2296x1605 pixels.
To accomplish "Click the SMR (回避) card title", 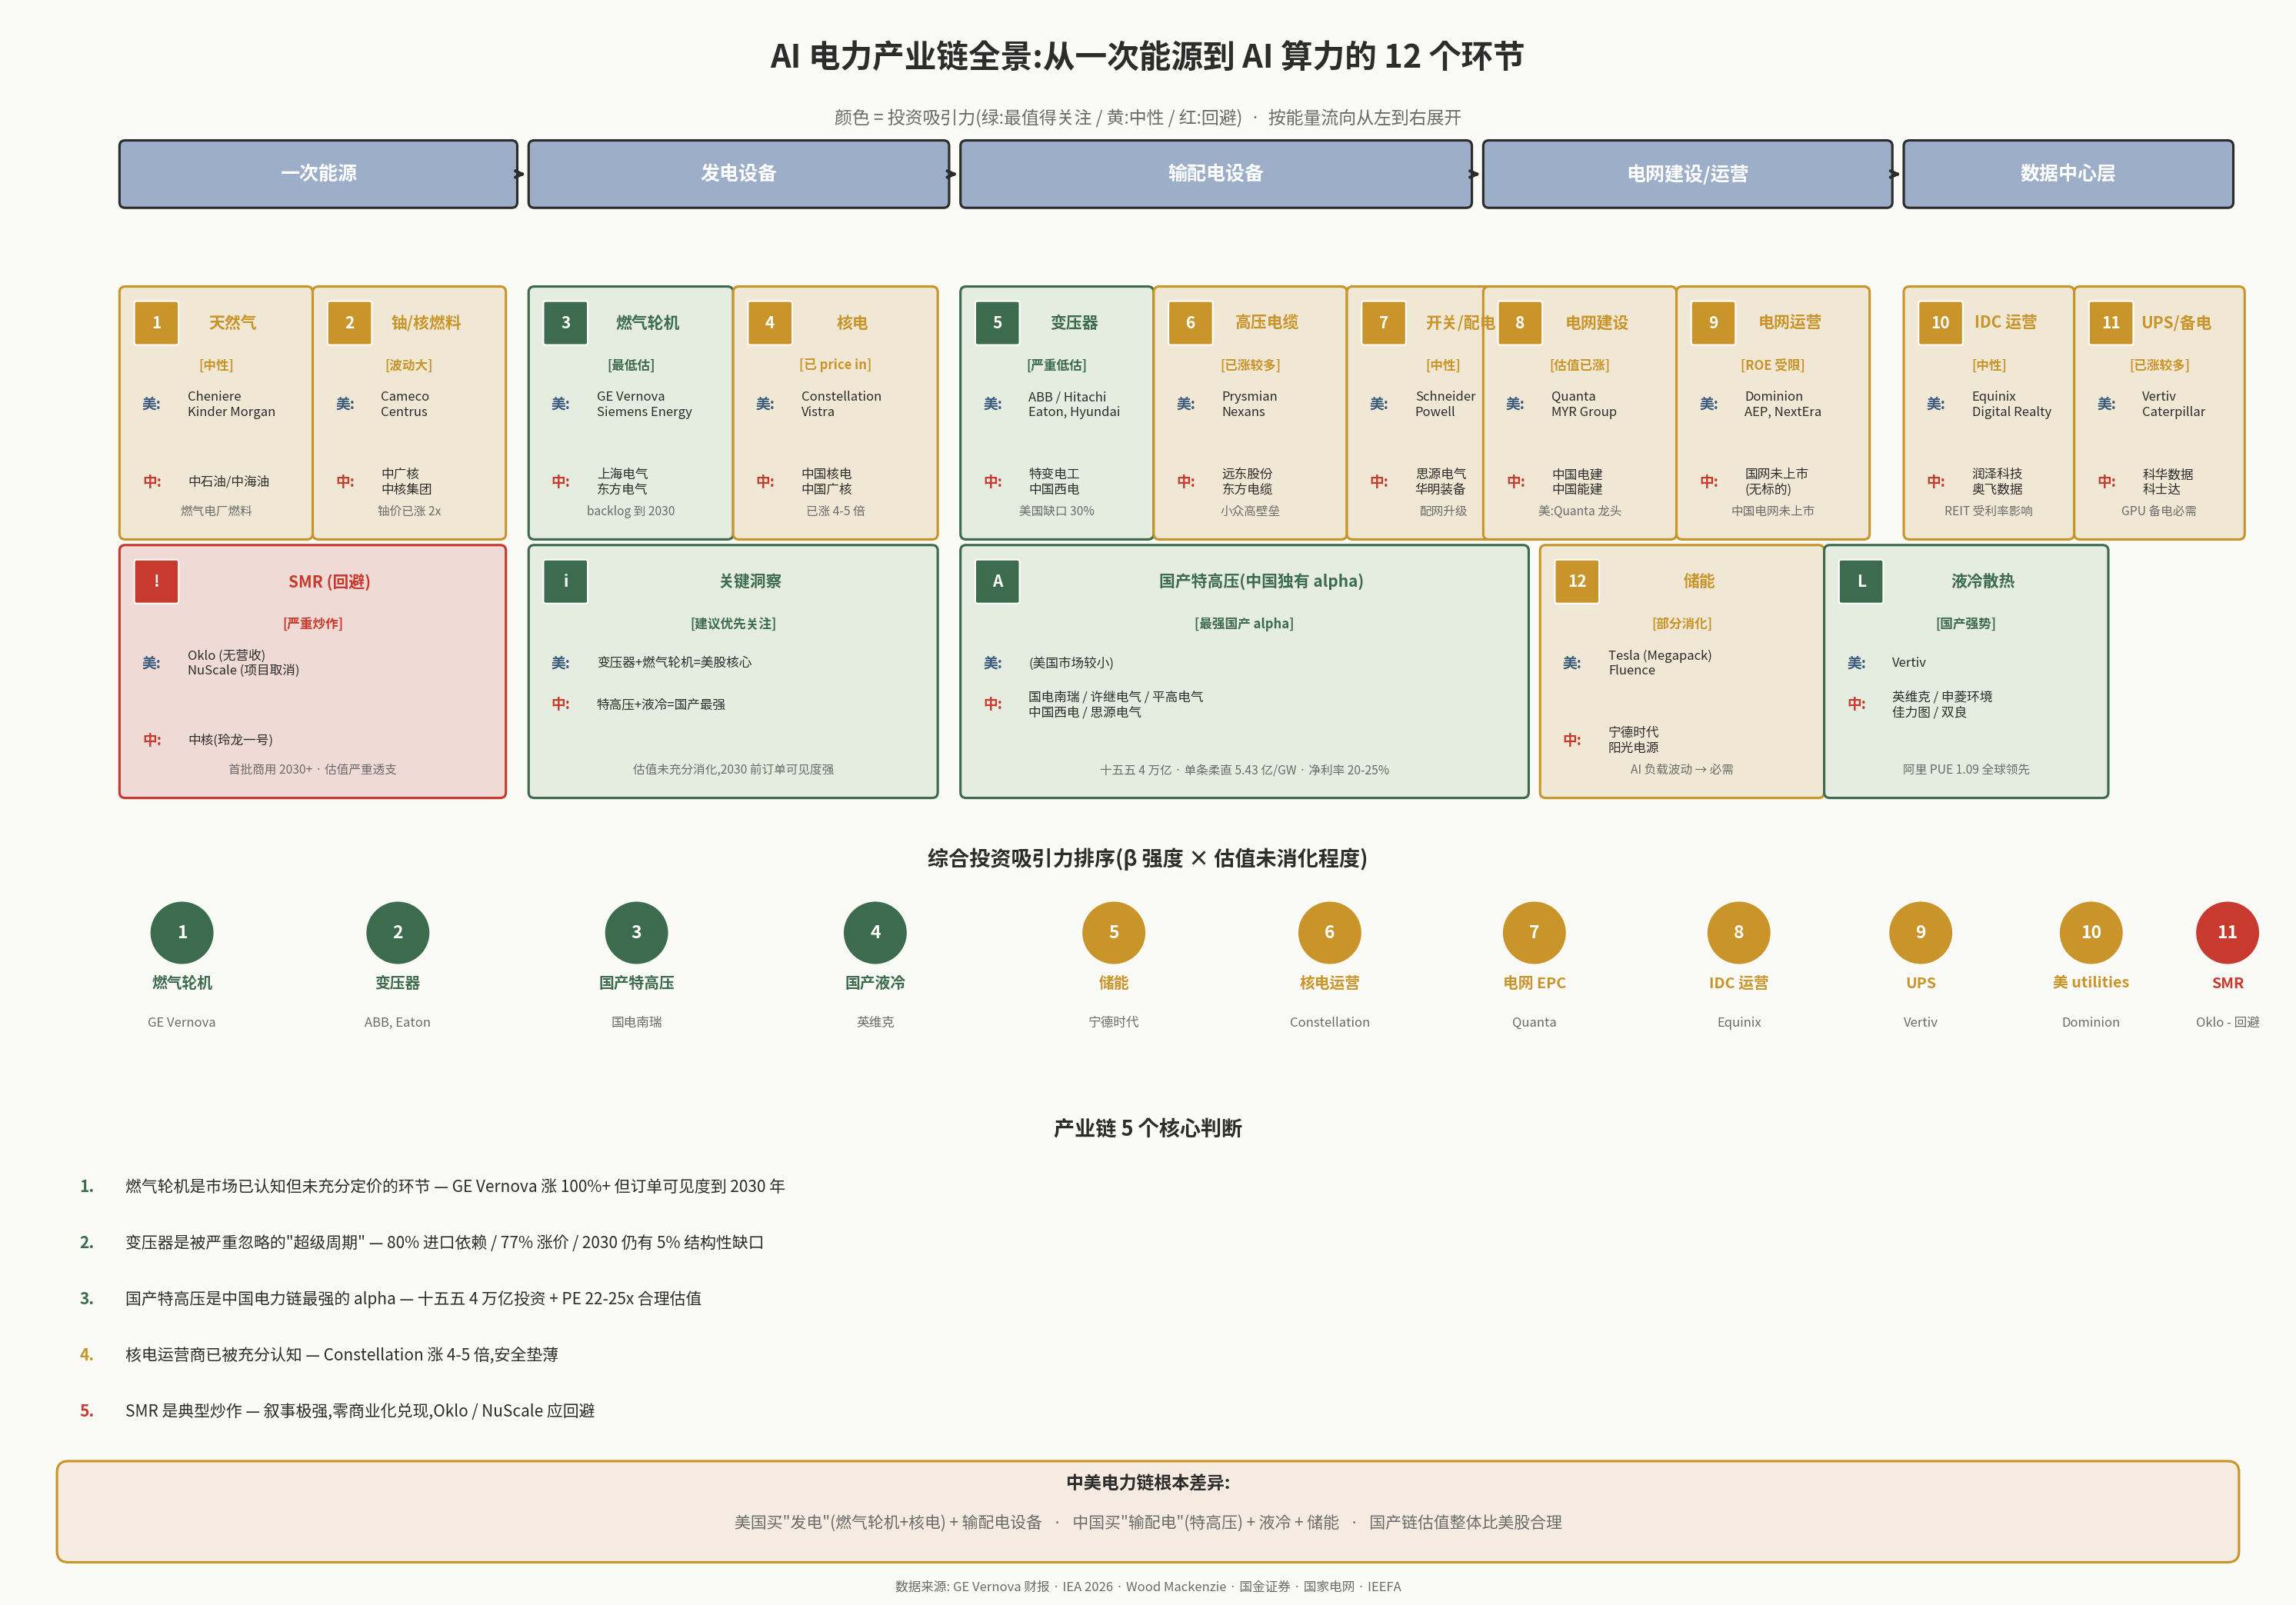I will (x=329, y=582).
